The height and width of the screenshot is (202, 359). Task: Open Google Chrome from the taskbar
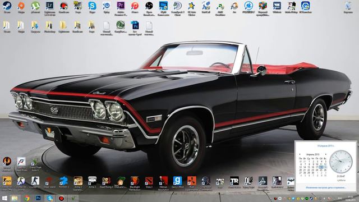[27, 198]
